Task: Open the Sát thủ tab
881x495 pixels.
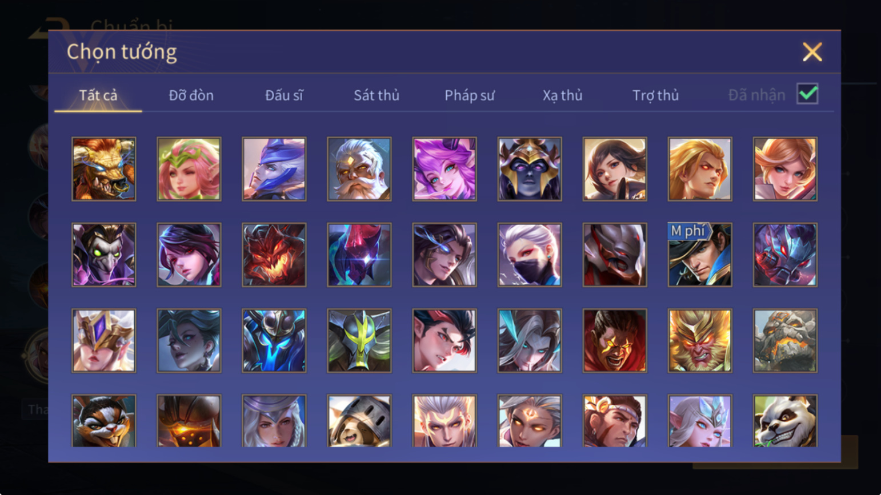Action: click(377, 95)
